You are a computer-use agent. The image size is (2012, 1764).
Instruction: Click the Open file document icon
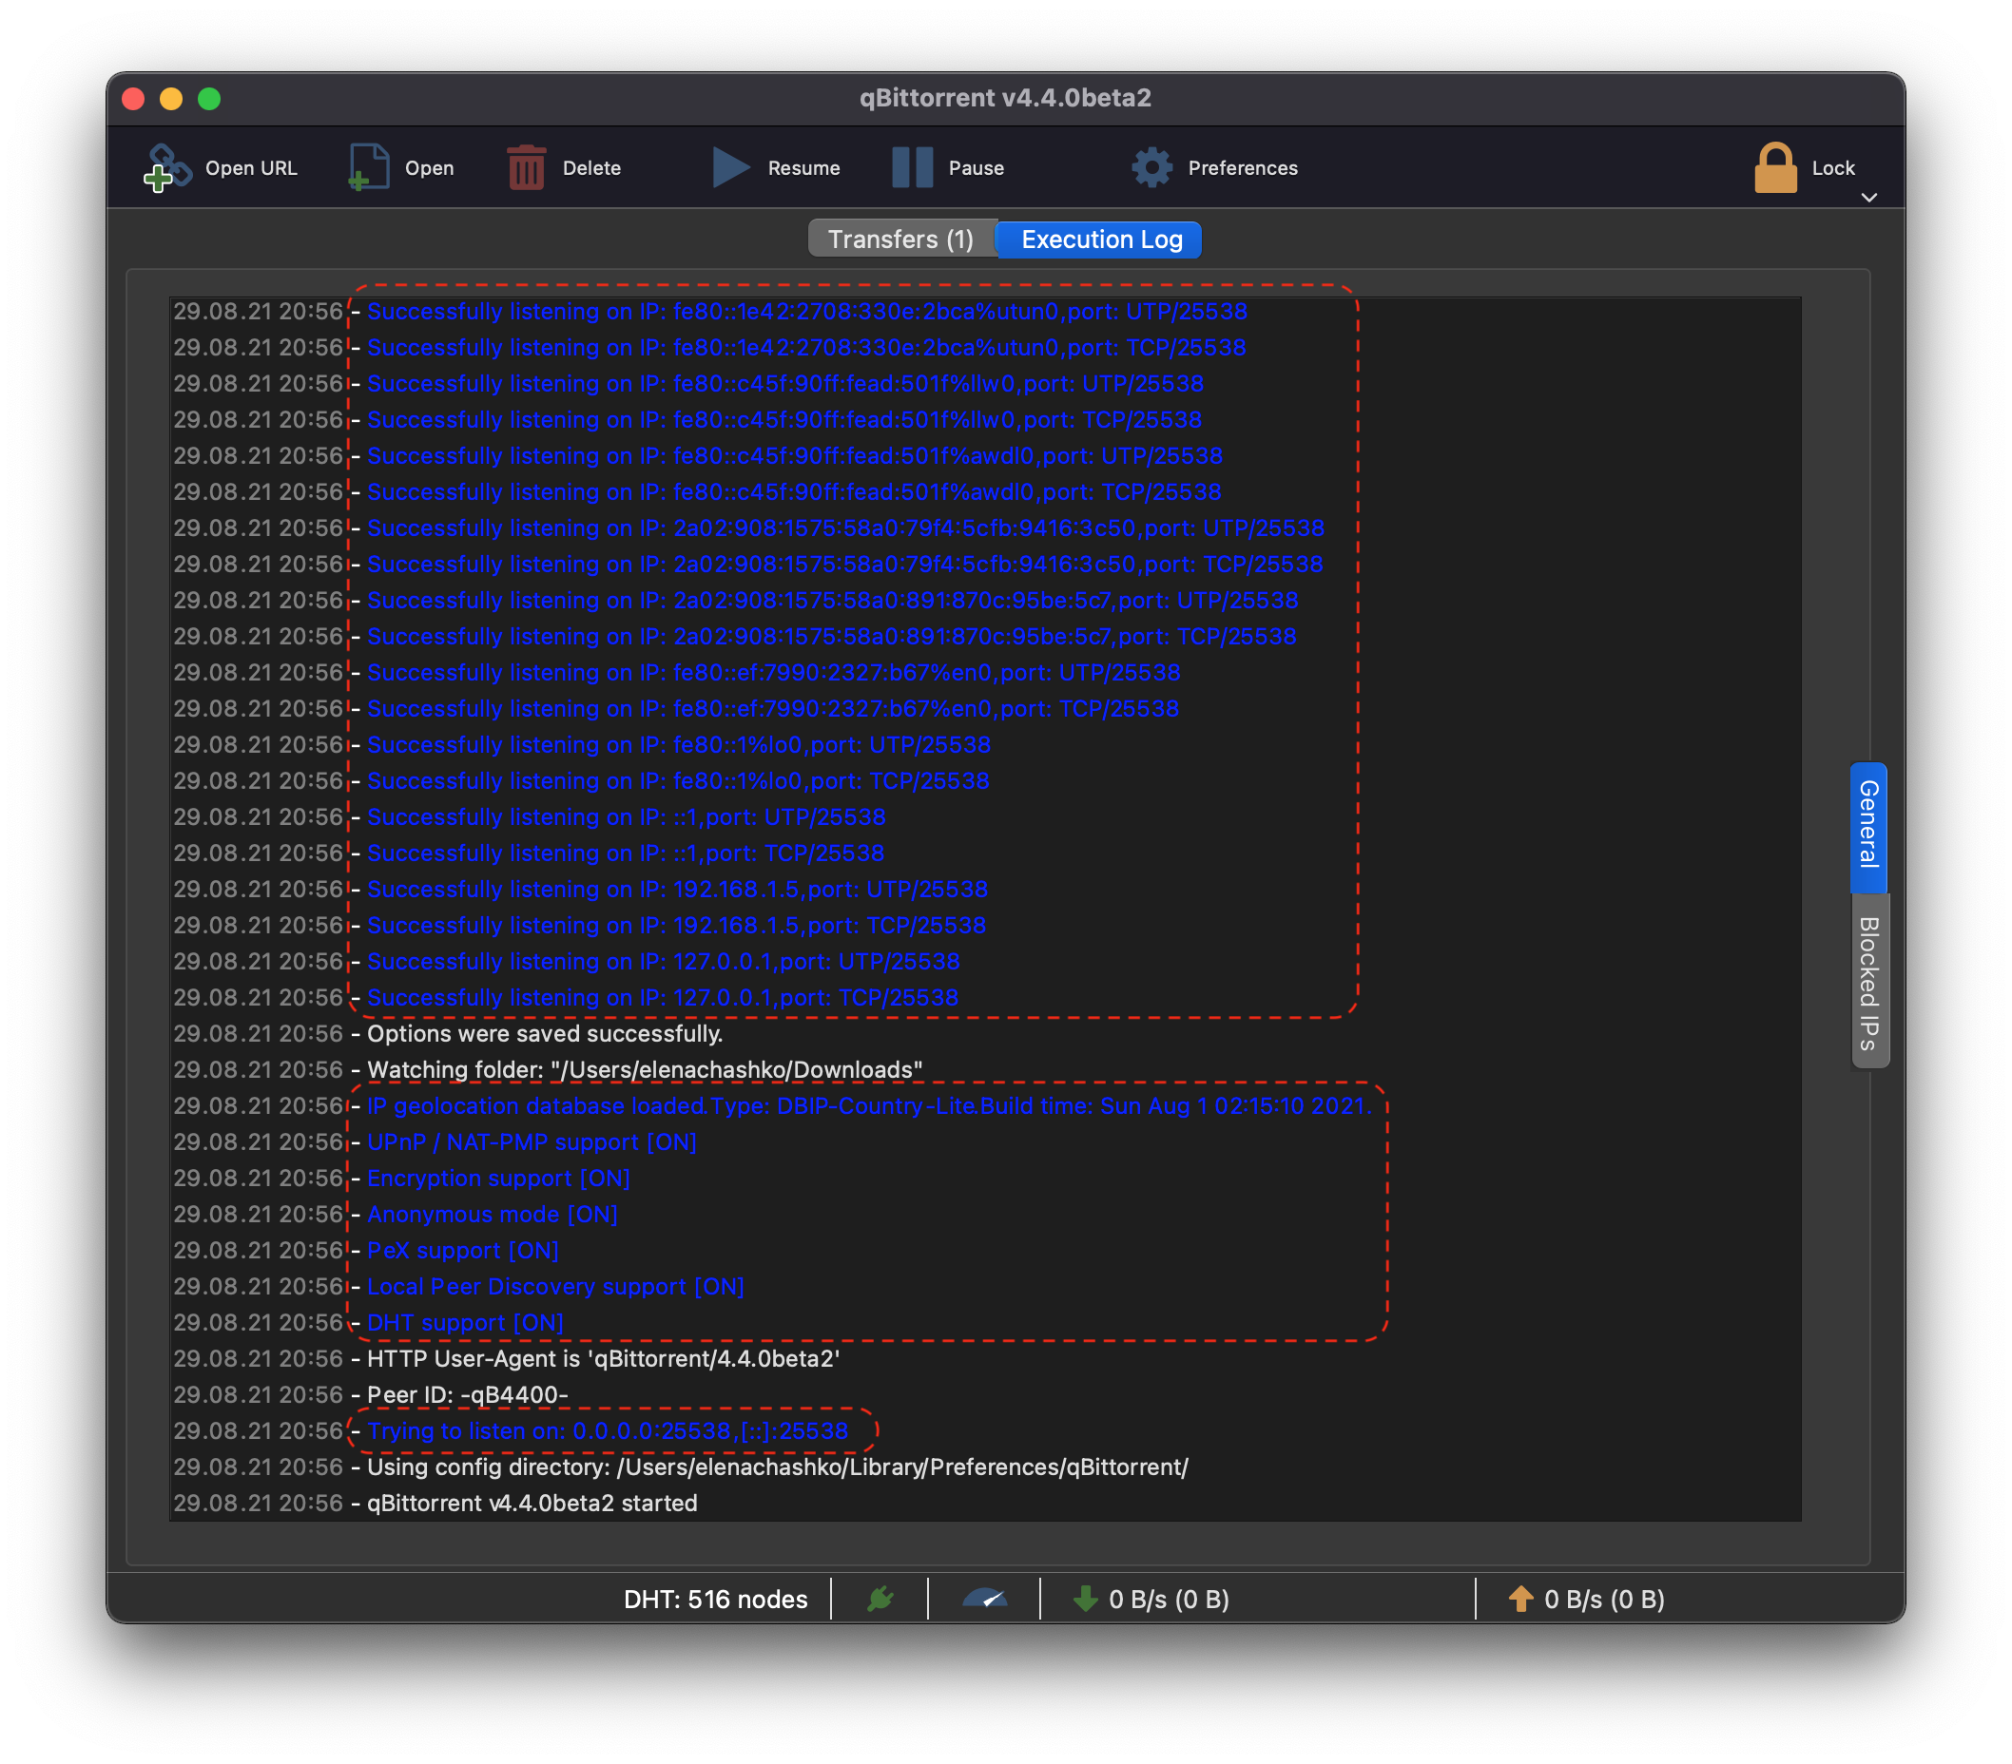coord(368,167)
